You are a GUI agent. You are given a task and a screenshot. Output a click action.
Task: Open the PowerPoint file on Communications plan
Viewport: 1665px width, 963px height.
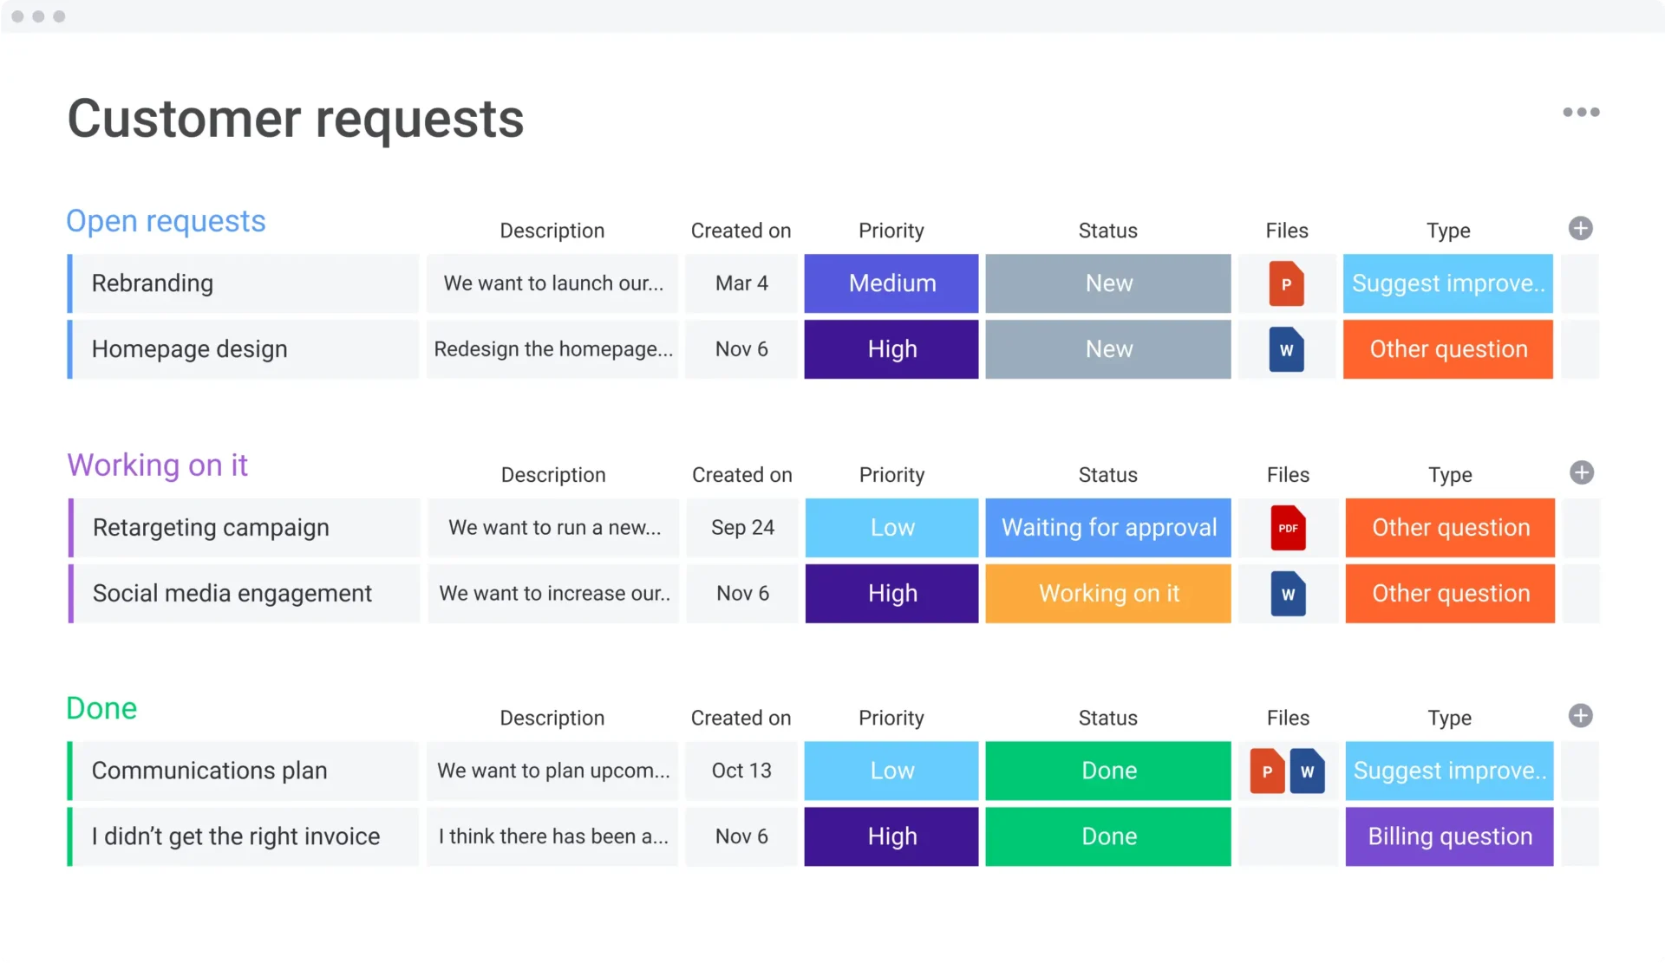point(1267,771)
